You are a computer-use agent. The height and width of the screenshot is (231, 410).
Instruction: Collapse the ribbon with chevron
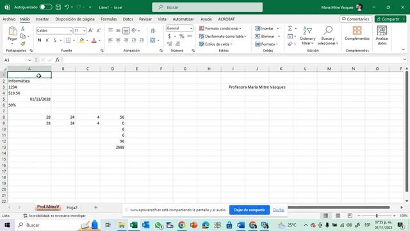tap(403, 49)
